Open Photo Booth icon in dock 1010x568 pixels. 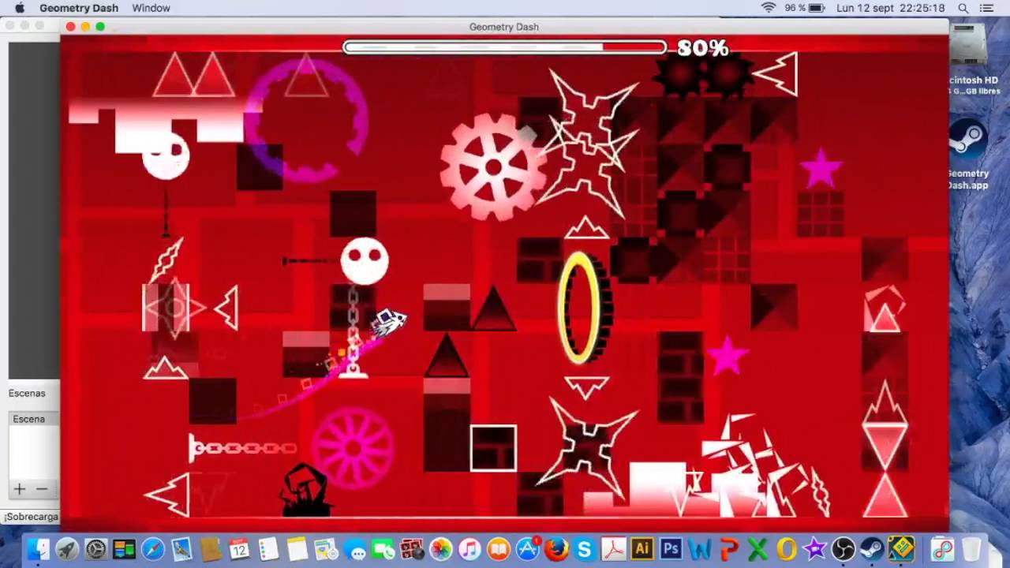412,549
